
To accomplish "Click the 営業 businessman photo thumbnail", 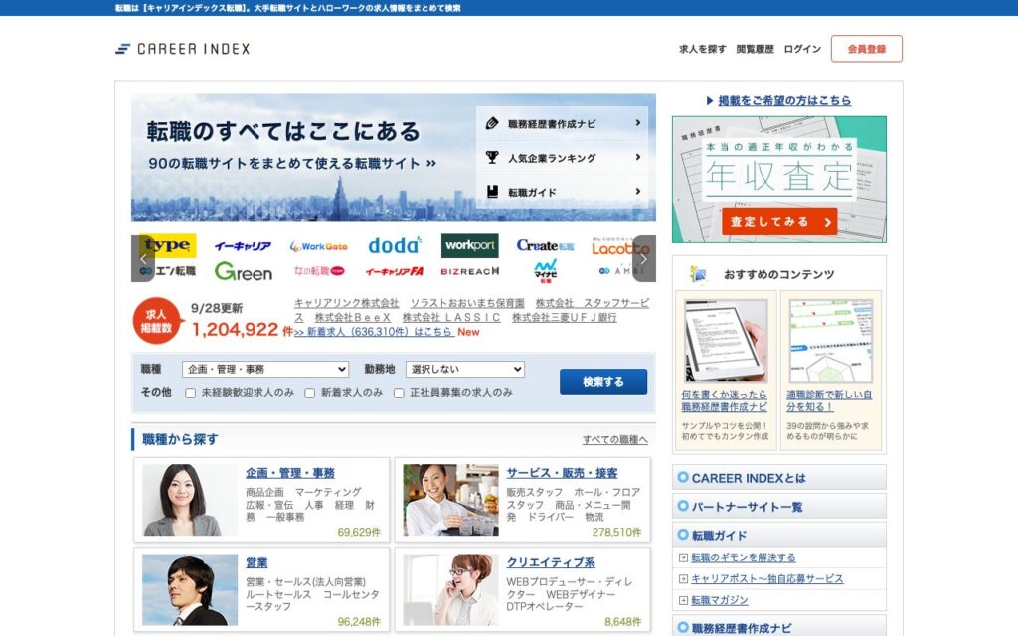I will 190,589.
